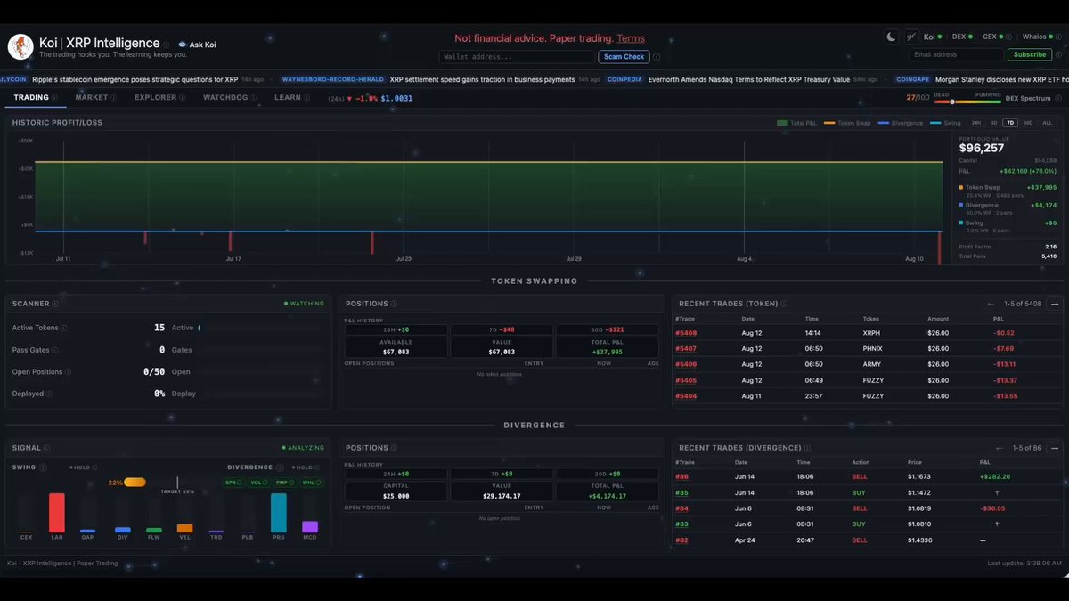Toggle the Divergence chart series
This screenshot has width=1069, height=601.
901,123
